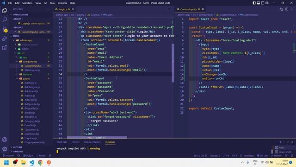Screen dimensions: 296x167
Task: Open the Manage gear icon
Action: point(5,149)
